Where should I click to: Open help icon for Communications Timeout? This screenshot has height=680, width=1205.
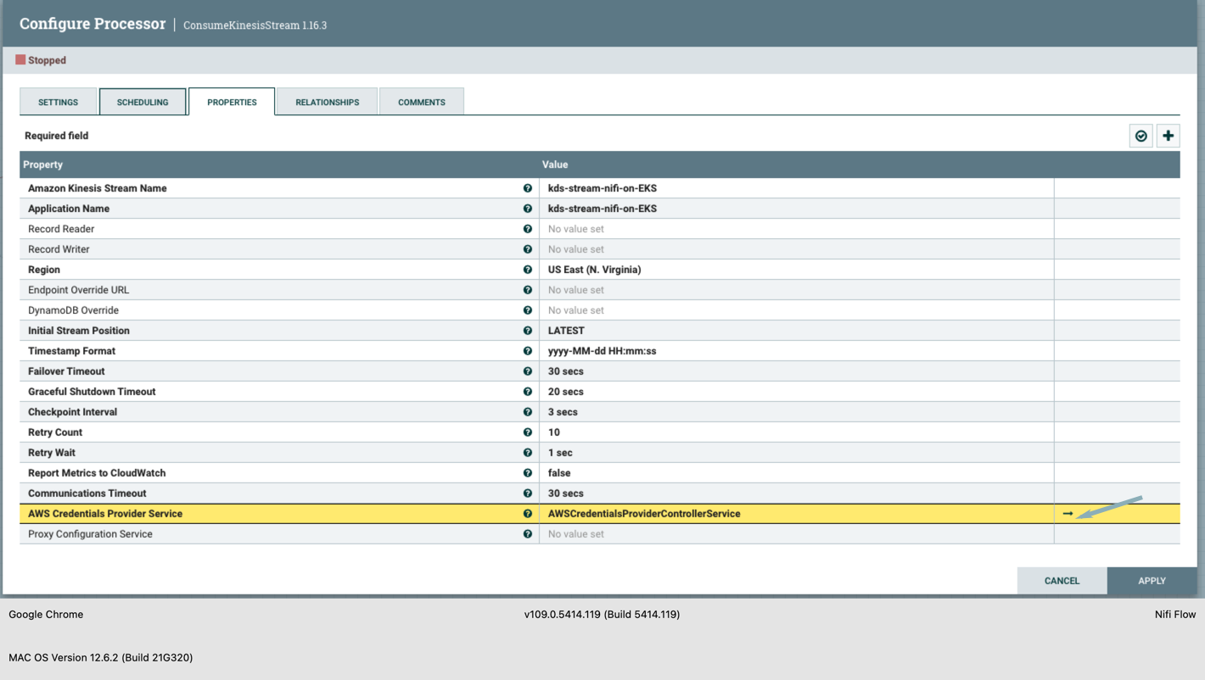(528, 493)
